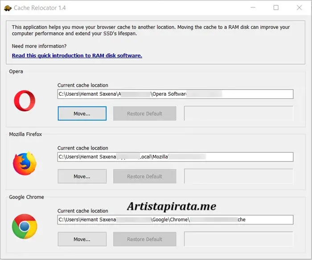Click Firefox current cache location field
The height and width of the screenshot is (260, 312).
pos(175,157)
